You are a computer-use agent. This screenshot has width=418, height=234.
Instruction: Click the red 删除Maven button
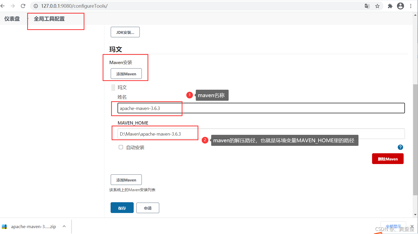pyautogui.click(x=388, y=159)
